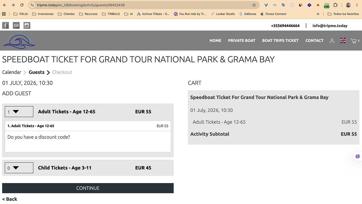Open the Facebook social link
Viewport: 362px width, 204px height.
[x=5, y=25]
